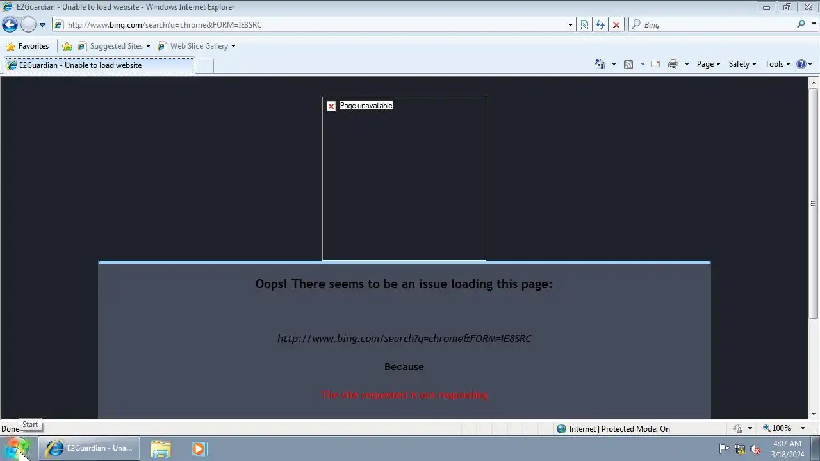Image resolution: width=820 pixels, height=461 pixels.
Task: Click the scrollbar up arrow
Action: coord(813,82)
